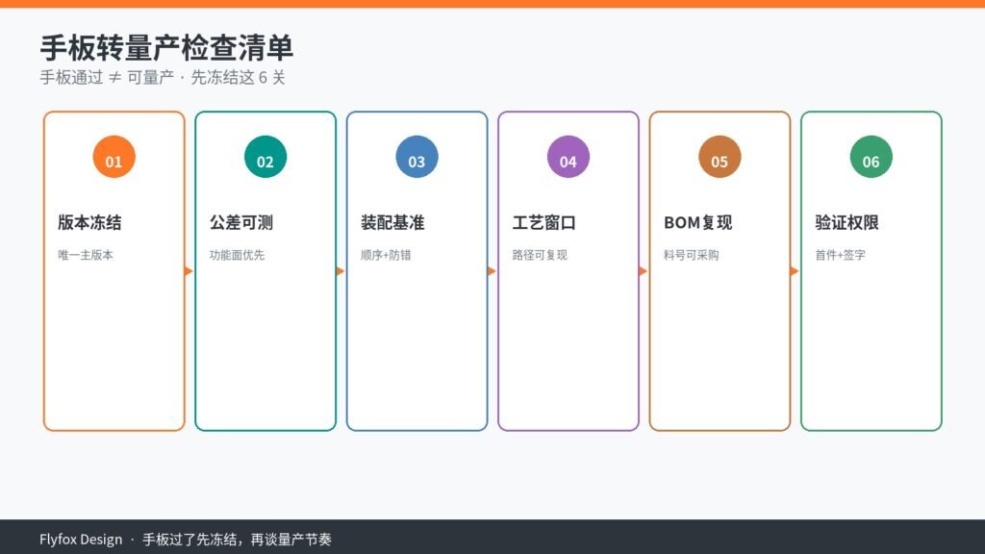
Task: Click the Flyfox Design footer label
Action: [x=81, y=540]
